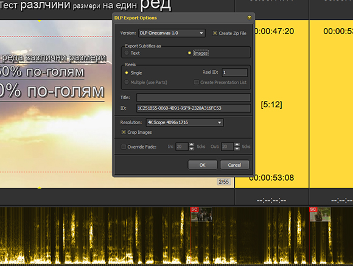The width and height of the screenshot is (353, 266).
Task: Open the first scene thumbnail on the timeline
Action: tap(201, 215)
